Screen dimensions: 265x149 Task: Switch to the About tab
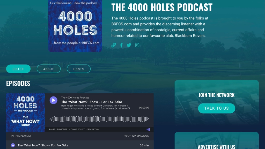49,69
